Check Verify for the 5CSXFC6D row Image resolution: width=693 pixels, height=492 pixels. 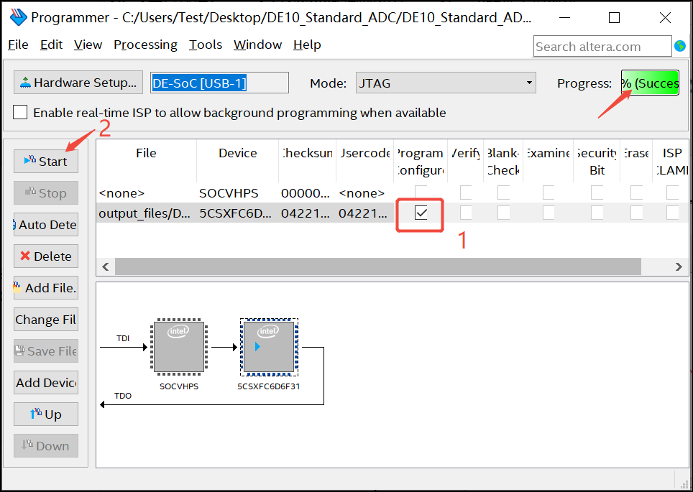466,213
